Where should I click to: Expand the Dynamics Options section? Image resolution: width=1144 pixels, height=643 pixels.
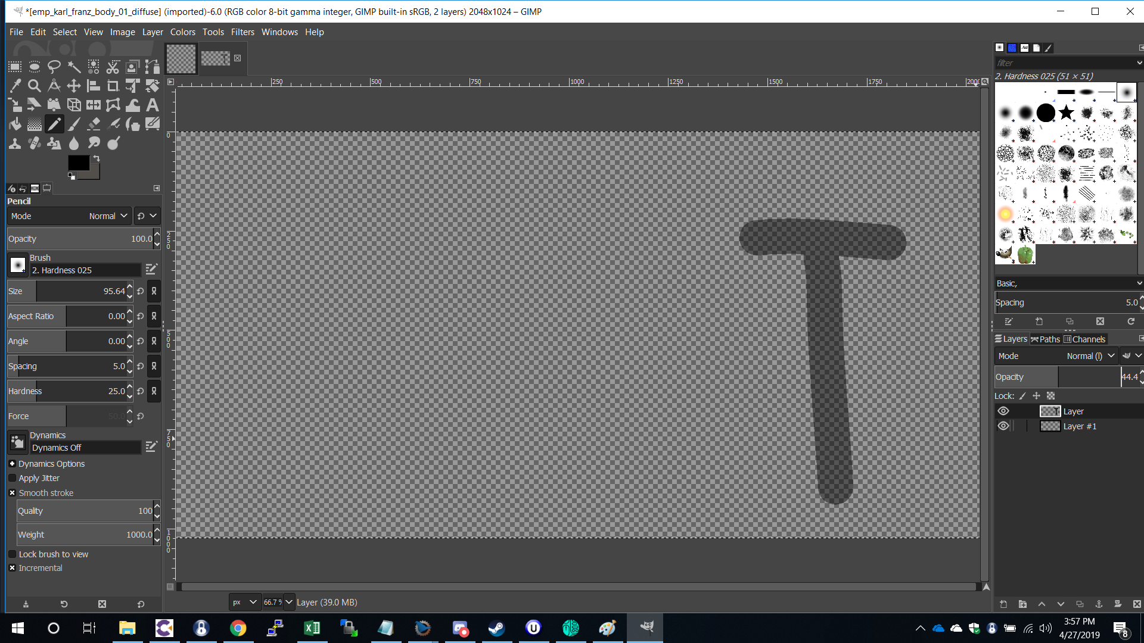coord(13,464)
